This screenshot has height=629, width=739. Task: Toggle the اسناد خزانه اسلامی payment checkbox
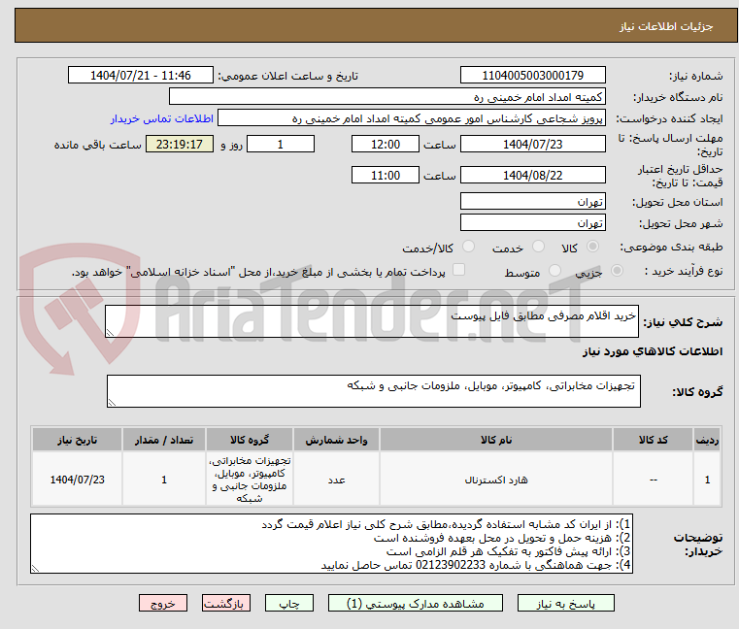pyautogui.click(x=458, y=270)
